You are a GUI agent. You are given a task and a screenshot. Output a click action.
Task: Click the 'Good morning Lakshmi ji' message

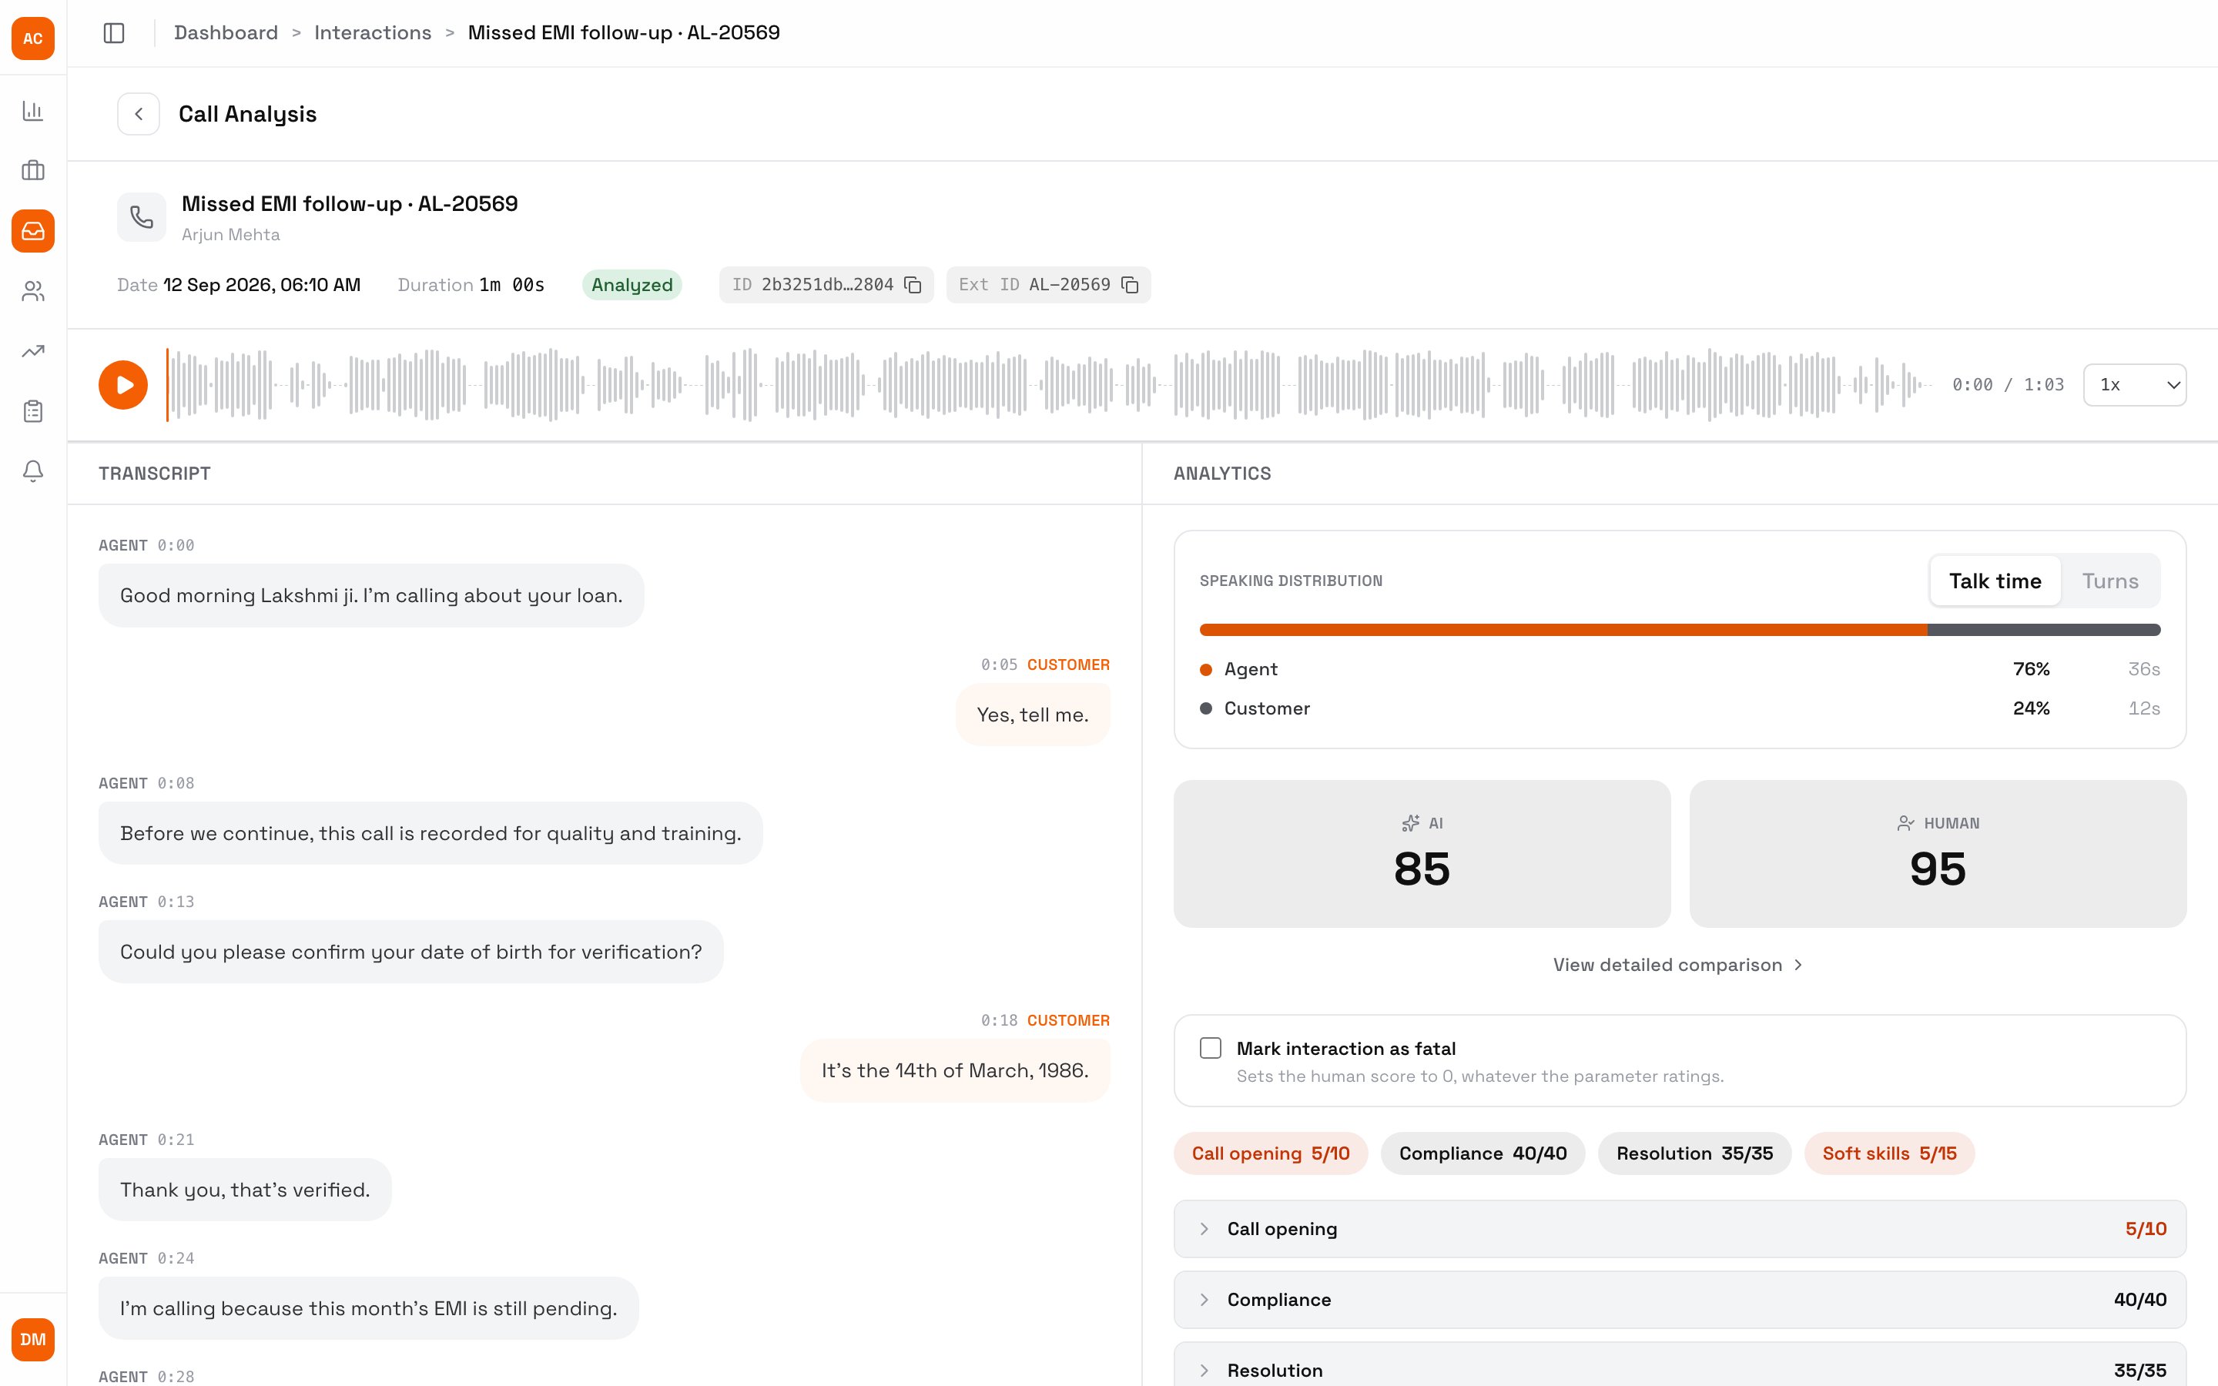[371, 596]
